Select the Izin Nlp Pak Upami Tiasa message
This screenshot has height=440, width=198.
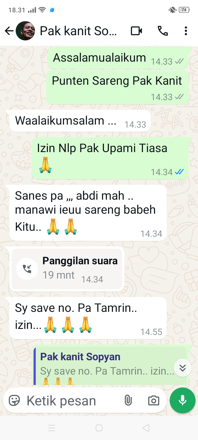click(110, 159)
